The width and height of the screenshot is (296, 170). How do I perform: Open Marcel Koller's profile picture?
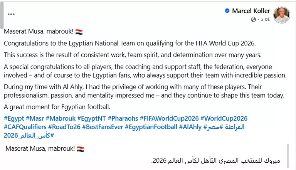pos(282,15)
